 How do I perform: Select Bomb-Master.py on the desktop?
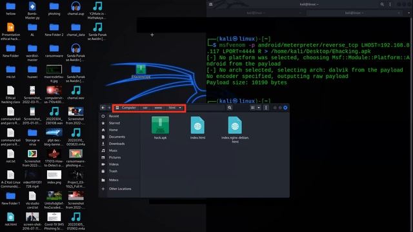coord(32,10)
